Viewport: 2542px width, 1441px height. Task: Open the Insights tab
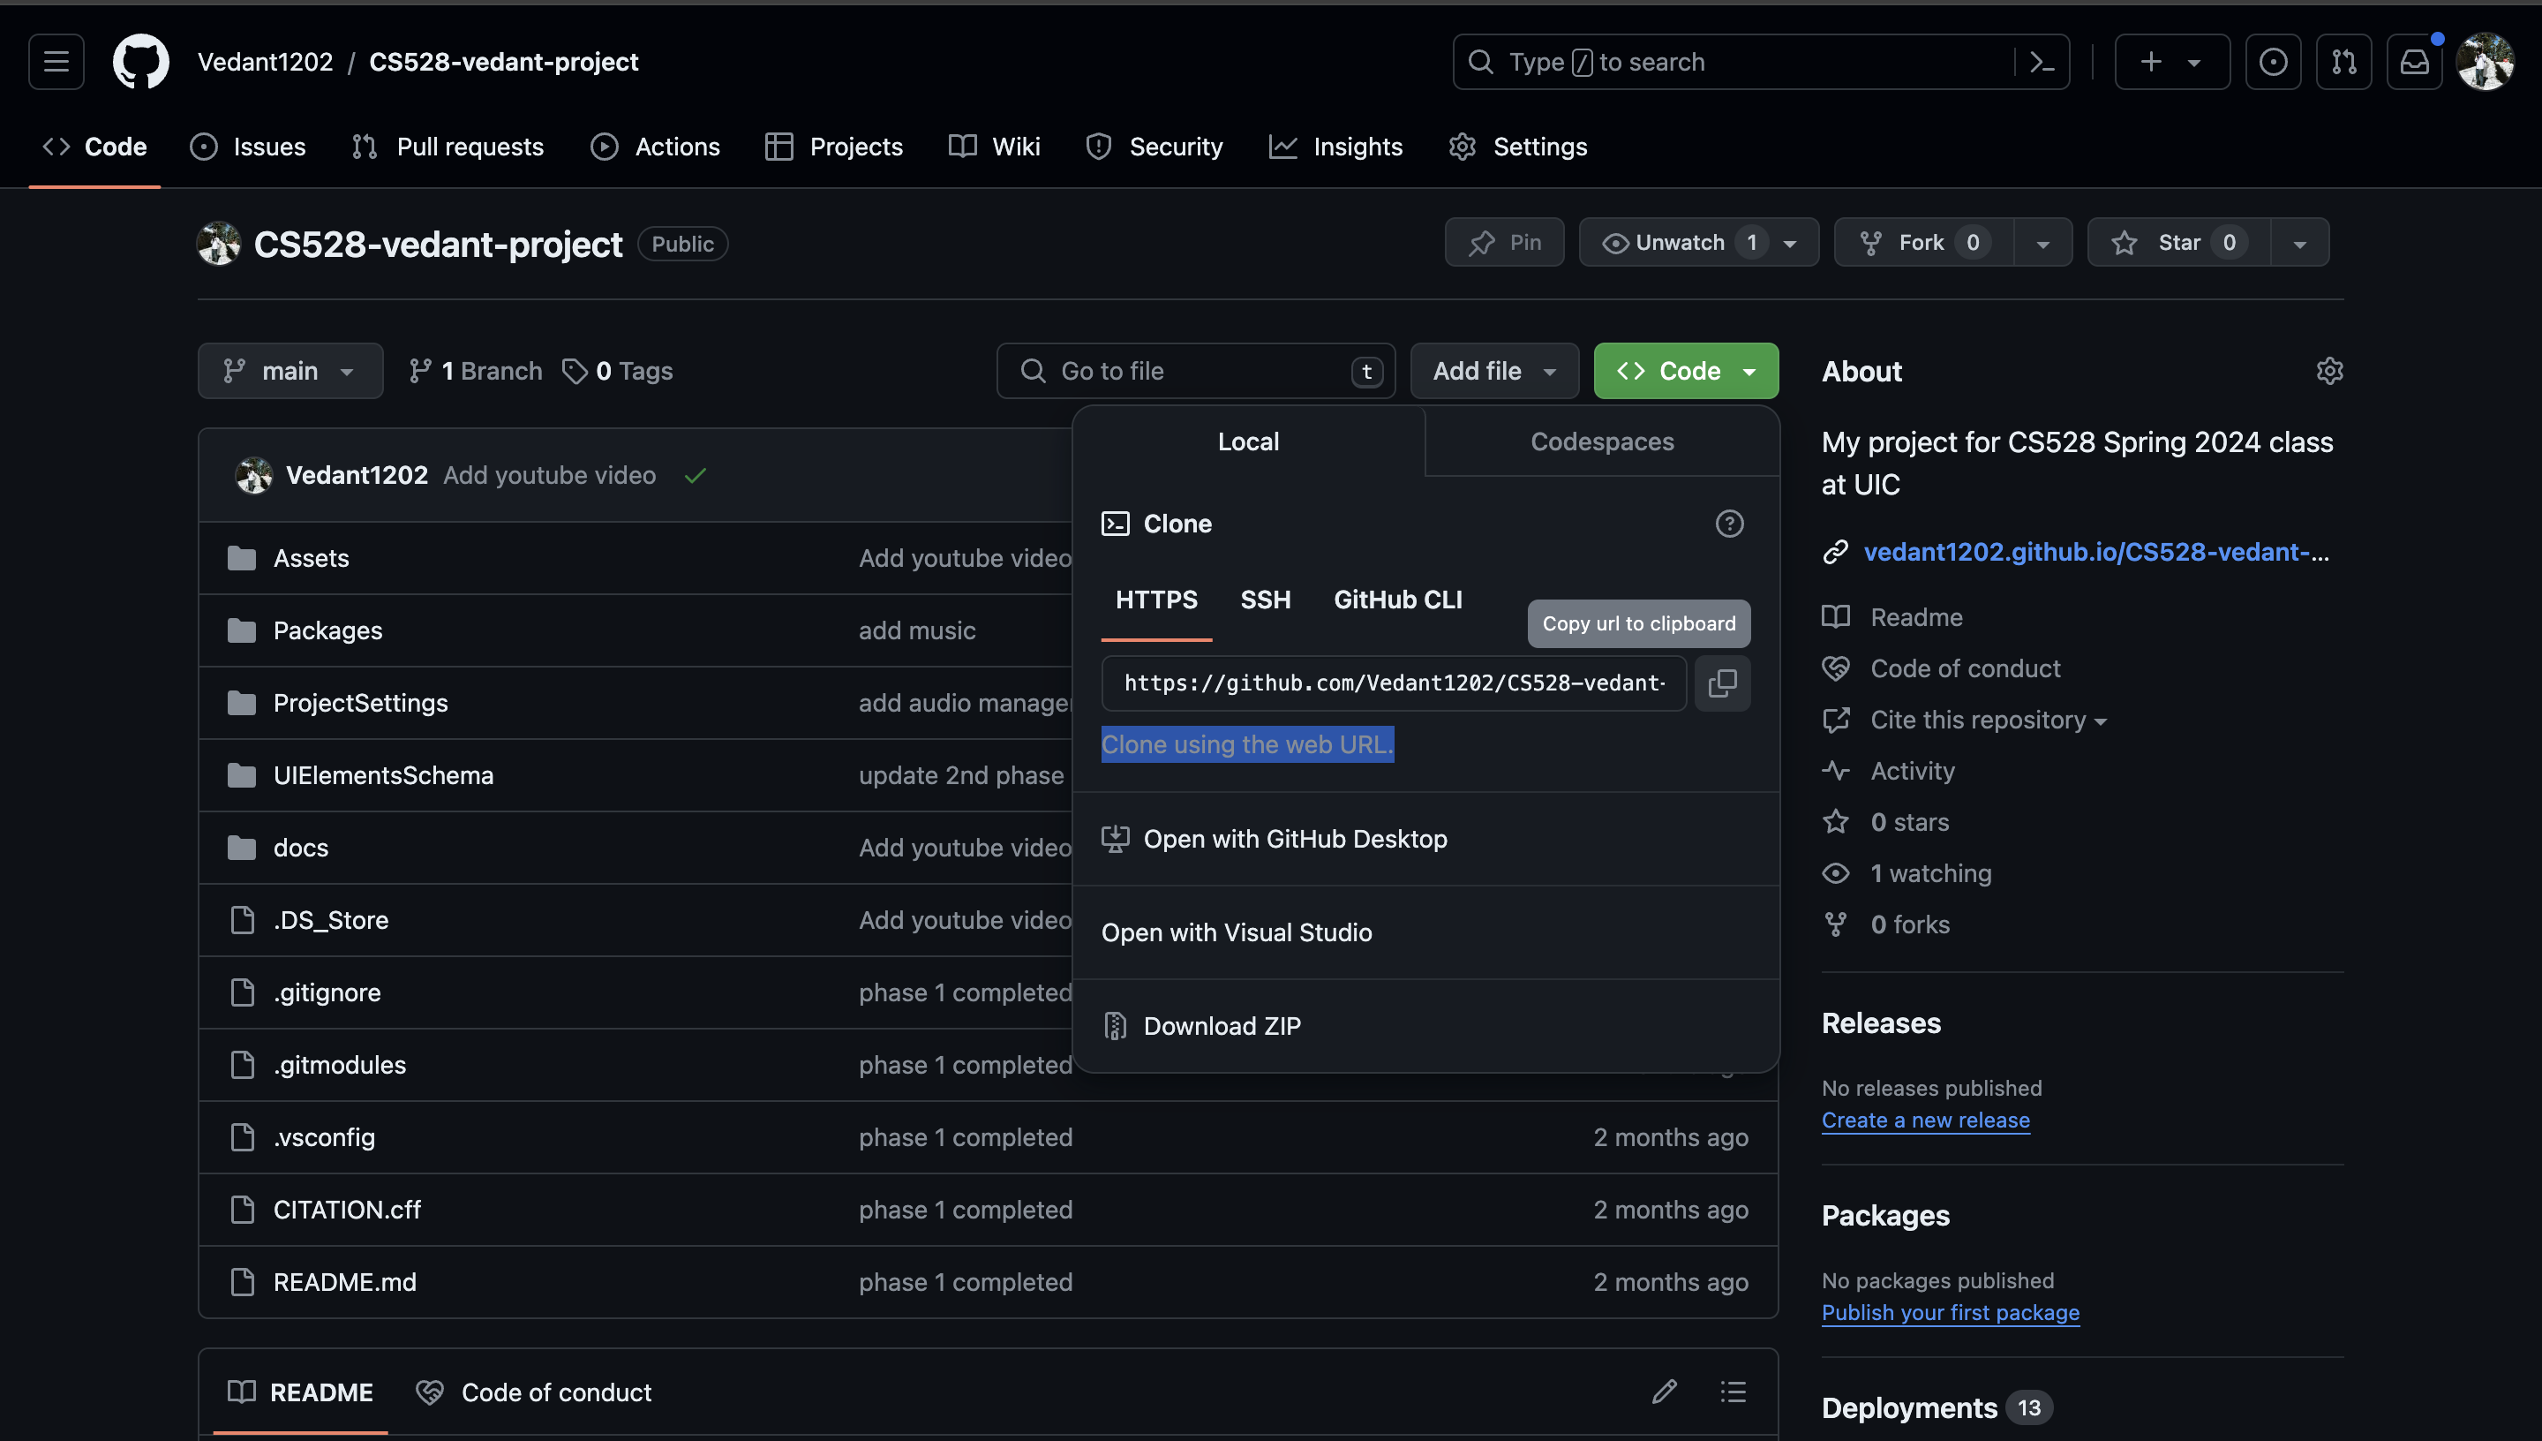[x=1336, y=147]
